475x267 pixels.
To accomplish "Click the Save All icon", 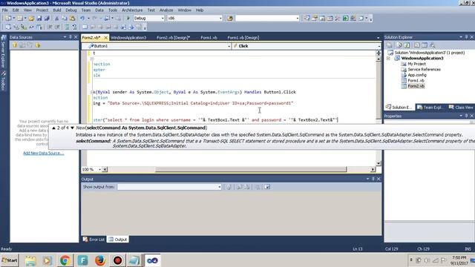I will coord(47,18).
